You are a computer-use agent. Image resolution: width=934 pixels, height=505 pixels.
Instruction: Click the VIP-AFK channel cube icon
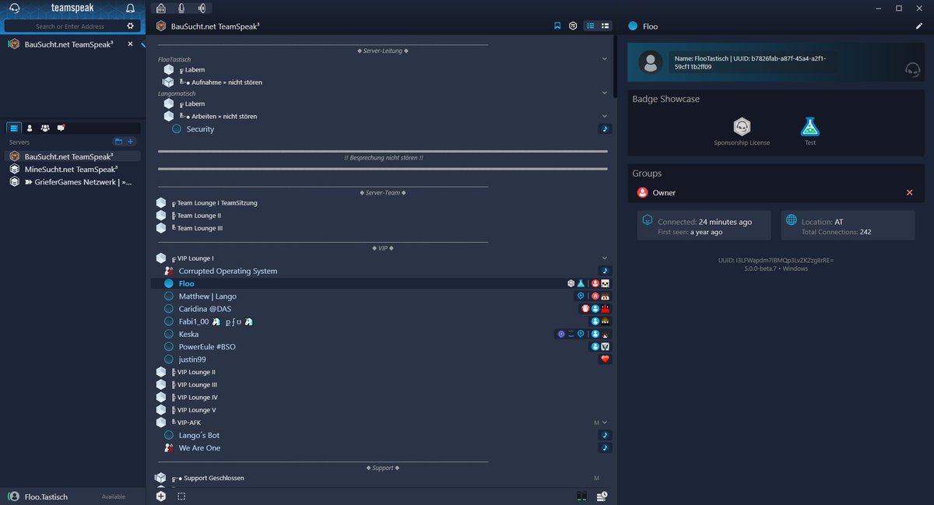click(x=161, y=423)
